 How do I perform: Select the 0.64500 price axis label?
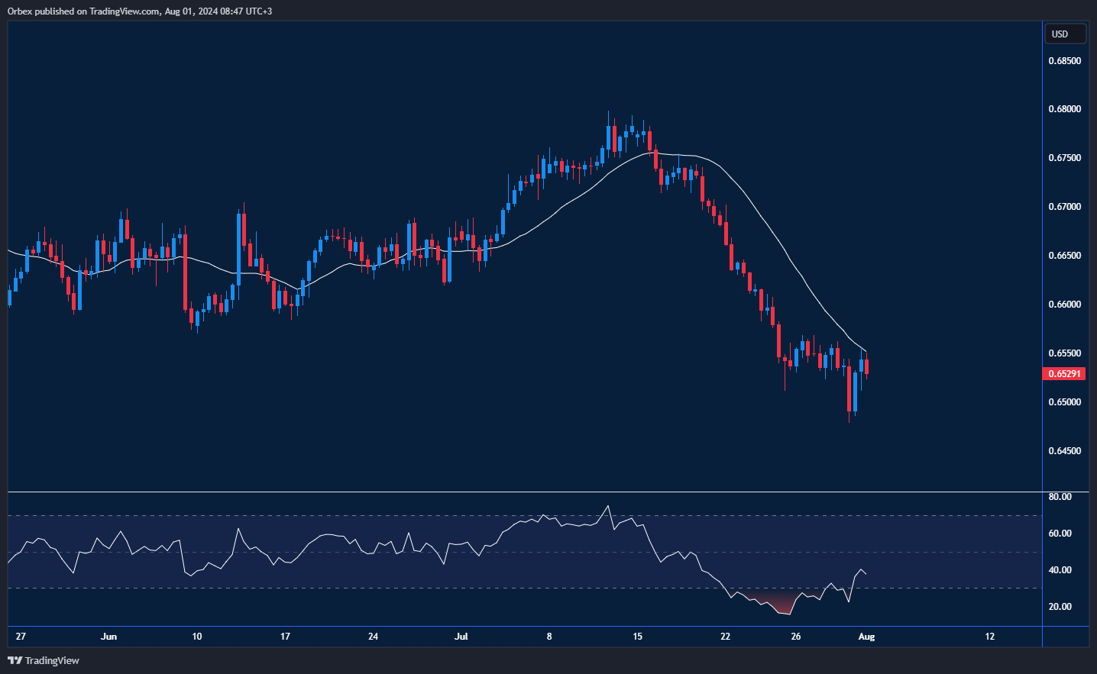(1064, 451)
